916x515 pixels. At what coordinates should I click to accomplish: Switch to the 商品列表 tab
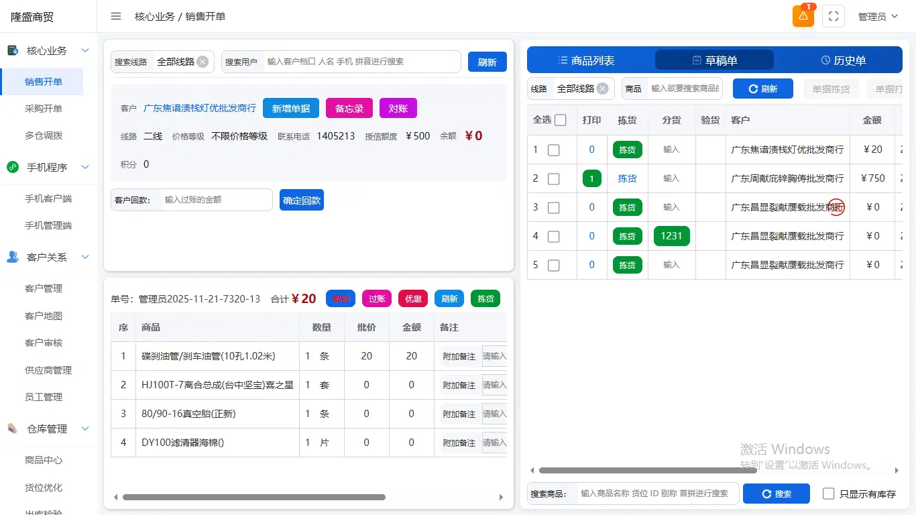click(587, 60)
